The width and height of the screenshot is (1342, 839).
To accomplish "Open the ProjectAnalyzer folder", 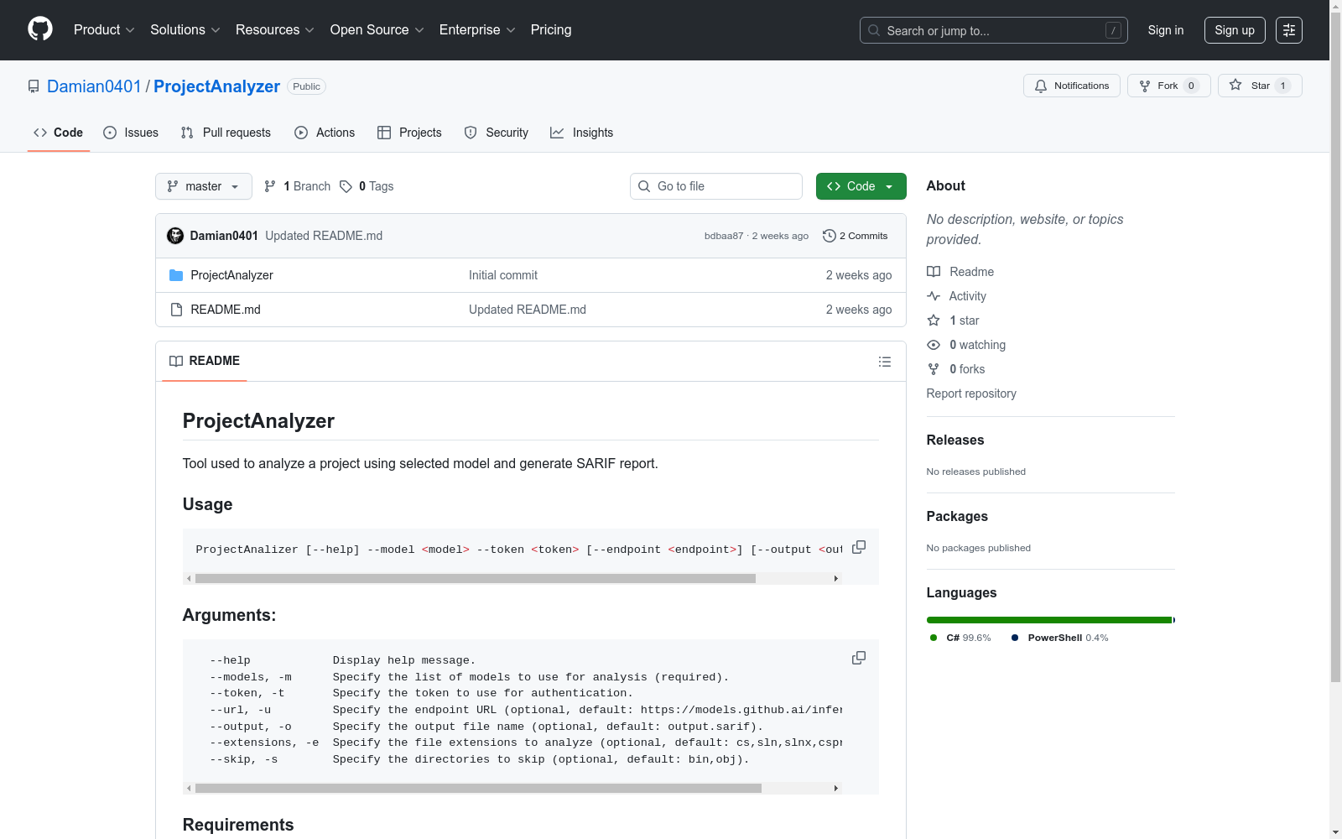I will point(231,275).
